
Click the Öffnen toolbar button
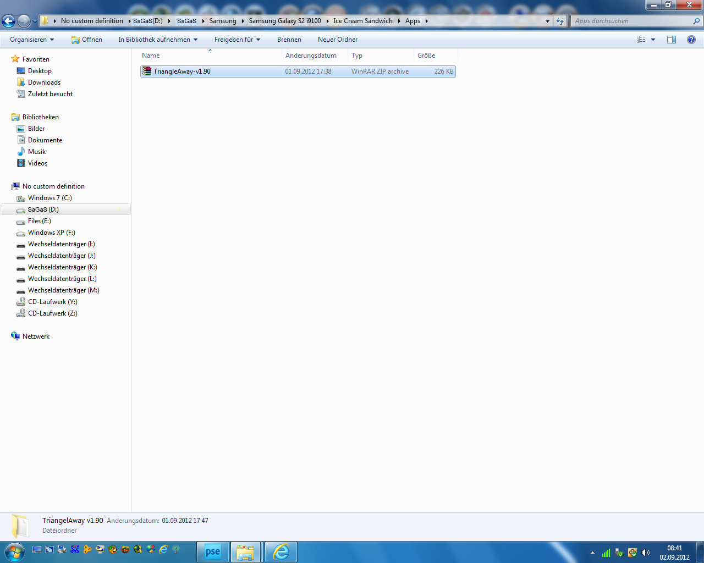87,40
